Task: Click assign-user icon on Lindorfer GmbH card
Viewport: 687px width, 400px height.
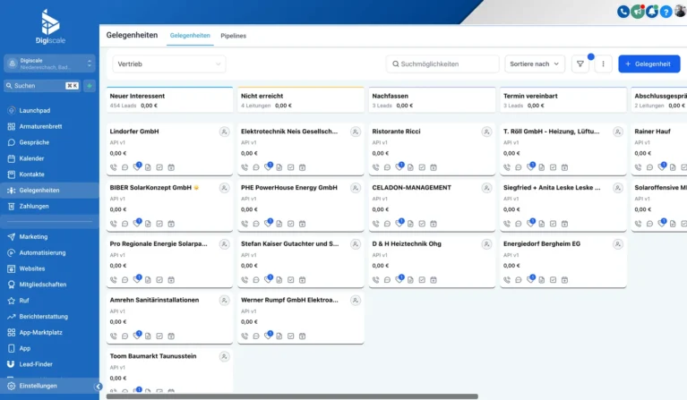Action: pos(224,132)
